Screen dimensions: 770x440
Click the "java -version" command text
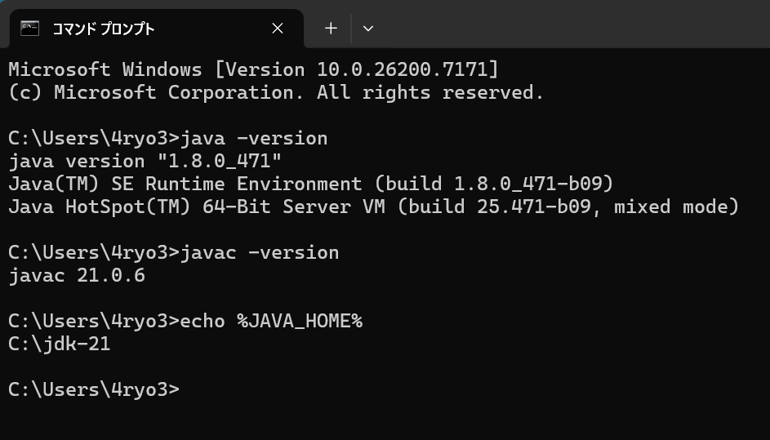(254, 138)
